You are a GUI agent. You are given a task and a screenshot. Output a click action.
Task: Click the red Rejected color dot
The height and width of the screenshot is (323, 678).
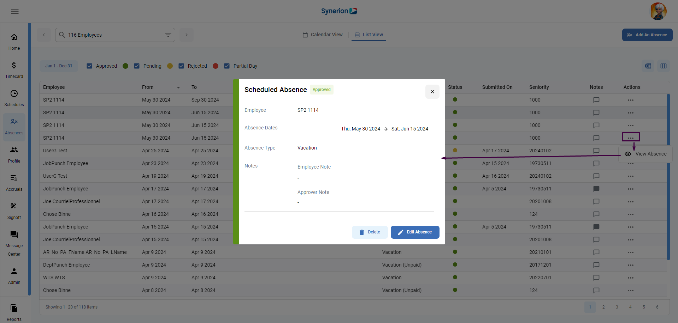[x=216, y=66]
